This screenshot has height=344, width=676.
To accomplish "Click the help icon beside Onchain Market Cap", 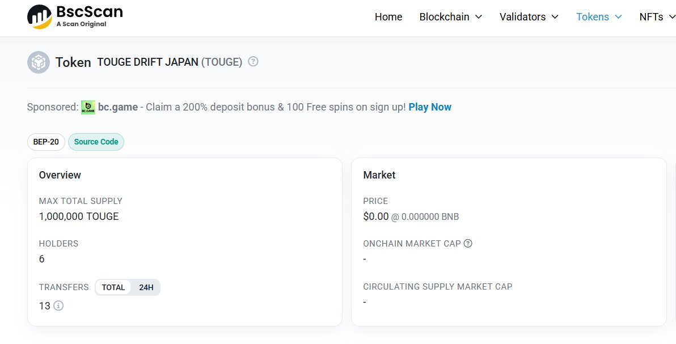I will coord(468,243).
